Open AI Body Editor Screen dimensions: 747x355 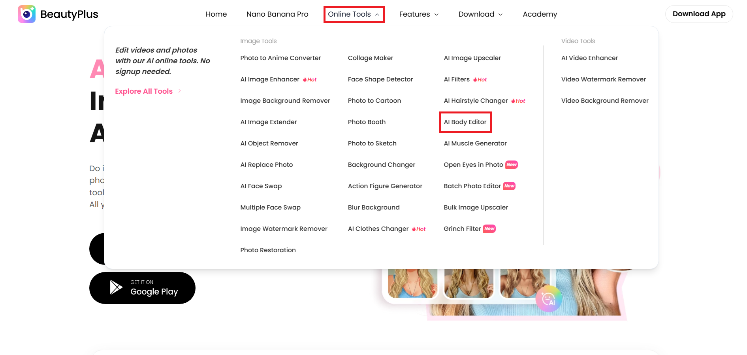[465, 122]
